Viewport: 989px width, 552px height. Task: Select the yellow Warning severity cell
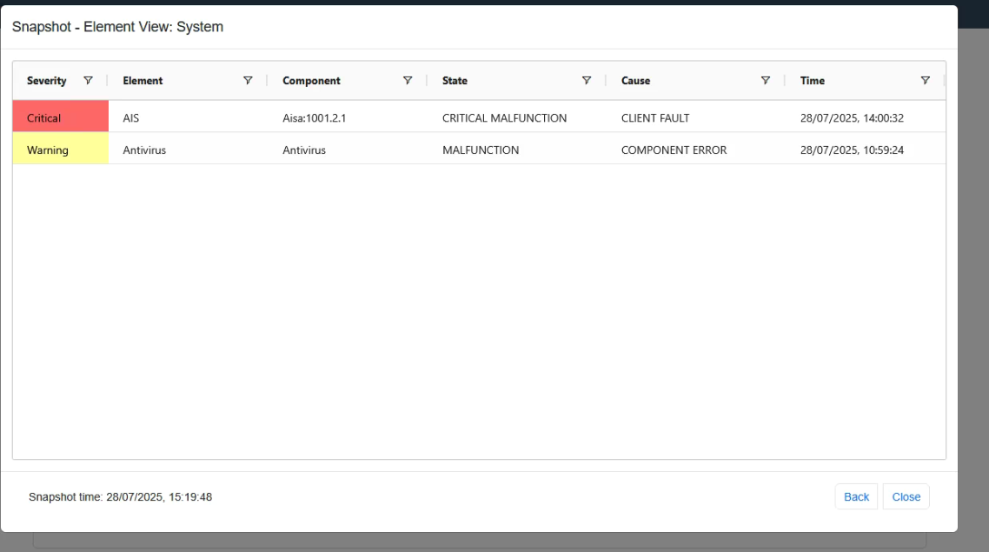point(61,149)
